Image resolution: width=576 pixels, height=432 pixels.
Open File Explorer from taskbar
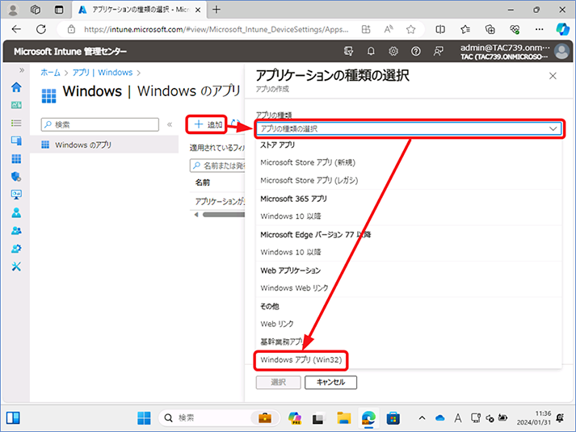coord(344,418)
